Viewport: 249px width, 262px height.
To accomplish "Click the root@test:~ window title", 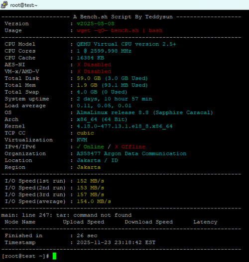I will pos(24,5).
